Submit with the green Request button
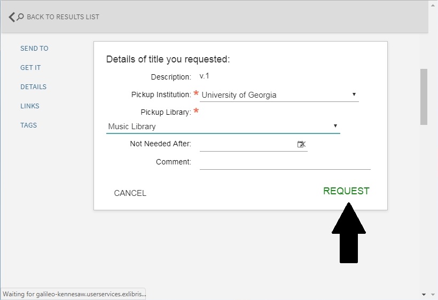438x300 pixels. point(346,191)
